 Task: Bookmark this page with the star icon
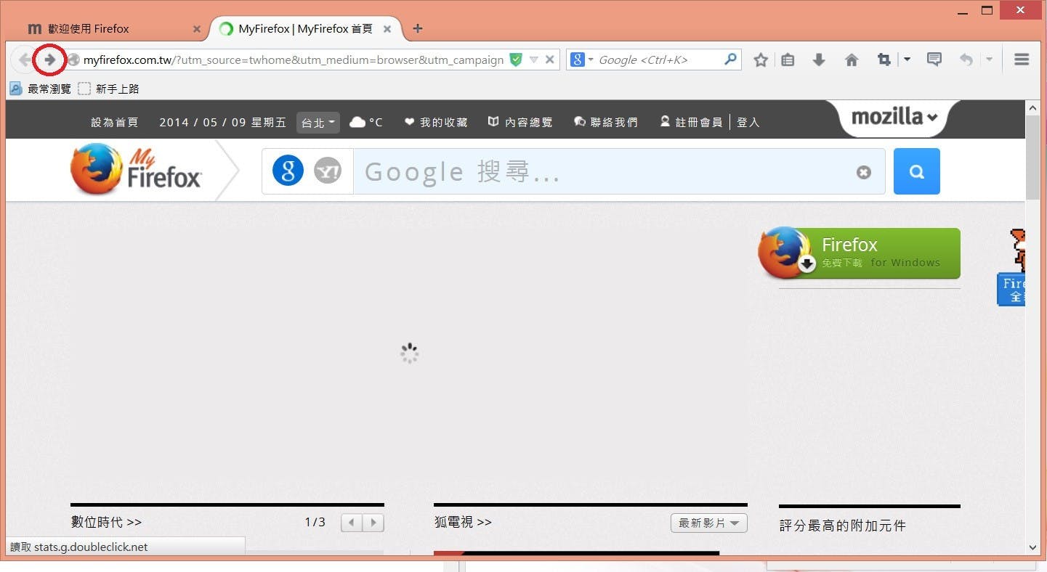click(761, 60)
